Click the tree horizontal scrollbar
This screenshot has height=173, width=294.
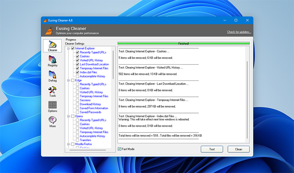(x=88, y=150)
